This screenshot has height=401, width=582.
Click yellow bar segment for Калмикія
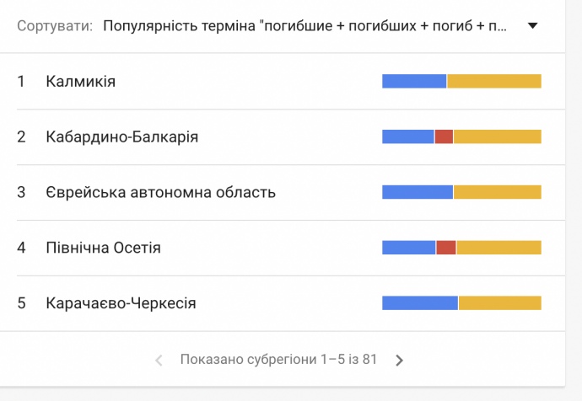point(494,82)
